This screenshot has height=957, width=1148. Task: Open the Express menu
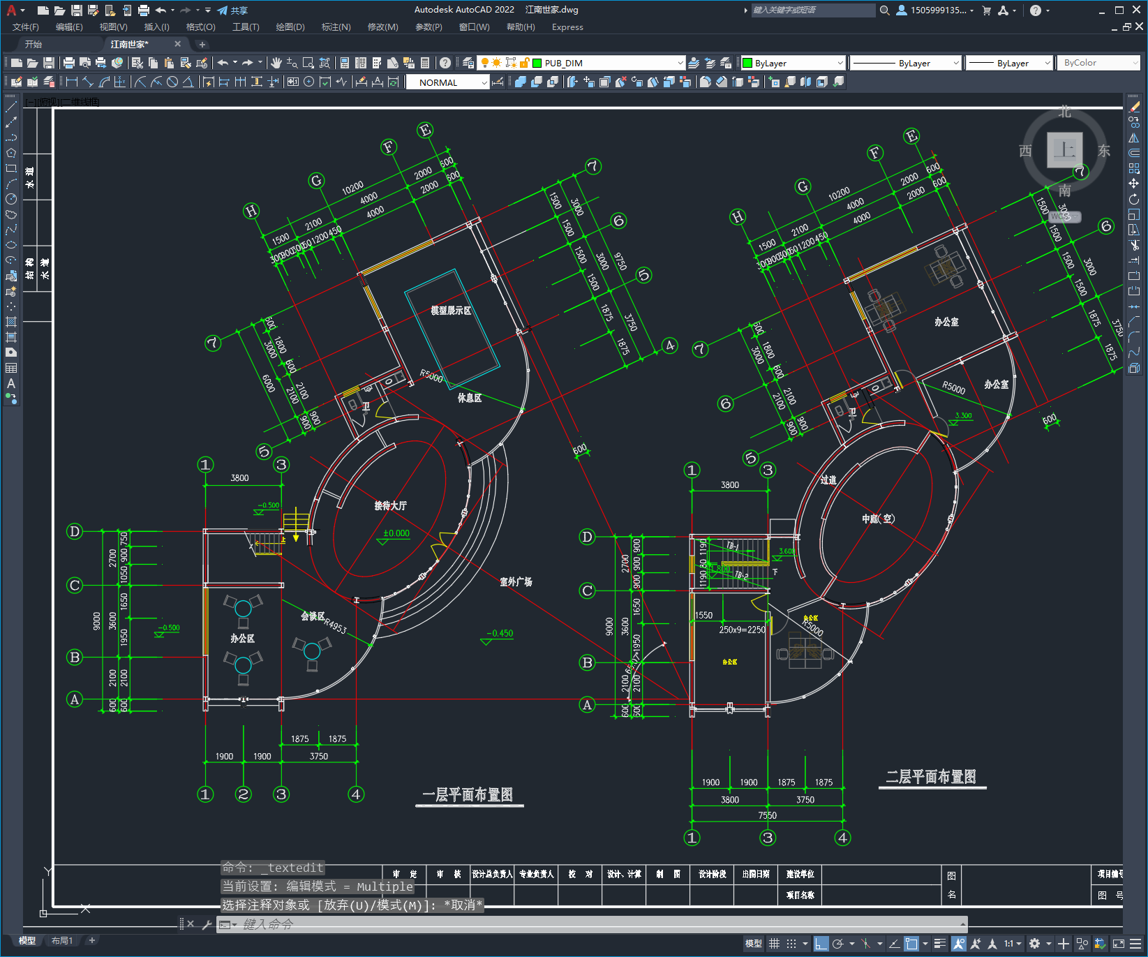point(567,27)
